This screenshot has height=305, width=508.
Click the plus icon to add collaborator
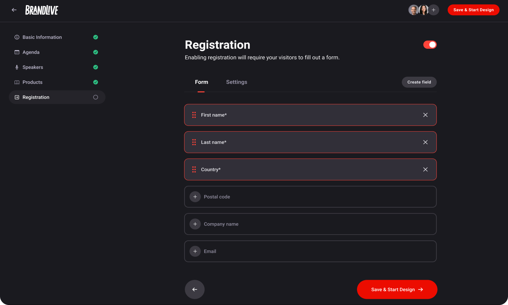[x=434, y=10]
